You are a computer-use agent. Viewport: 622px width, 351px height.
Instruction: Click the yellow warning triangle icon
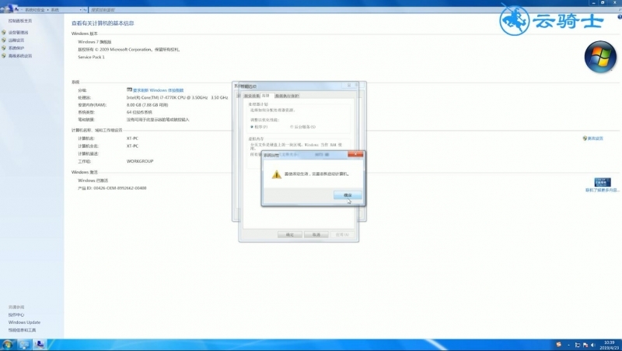[x=277, y=174]
